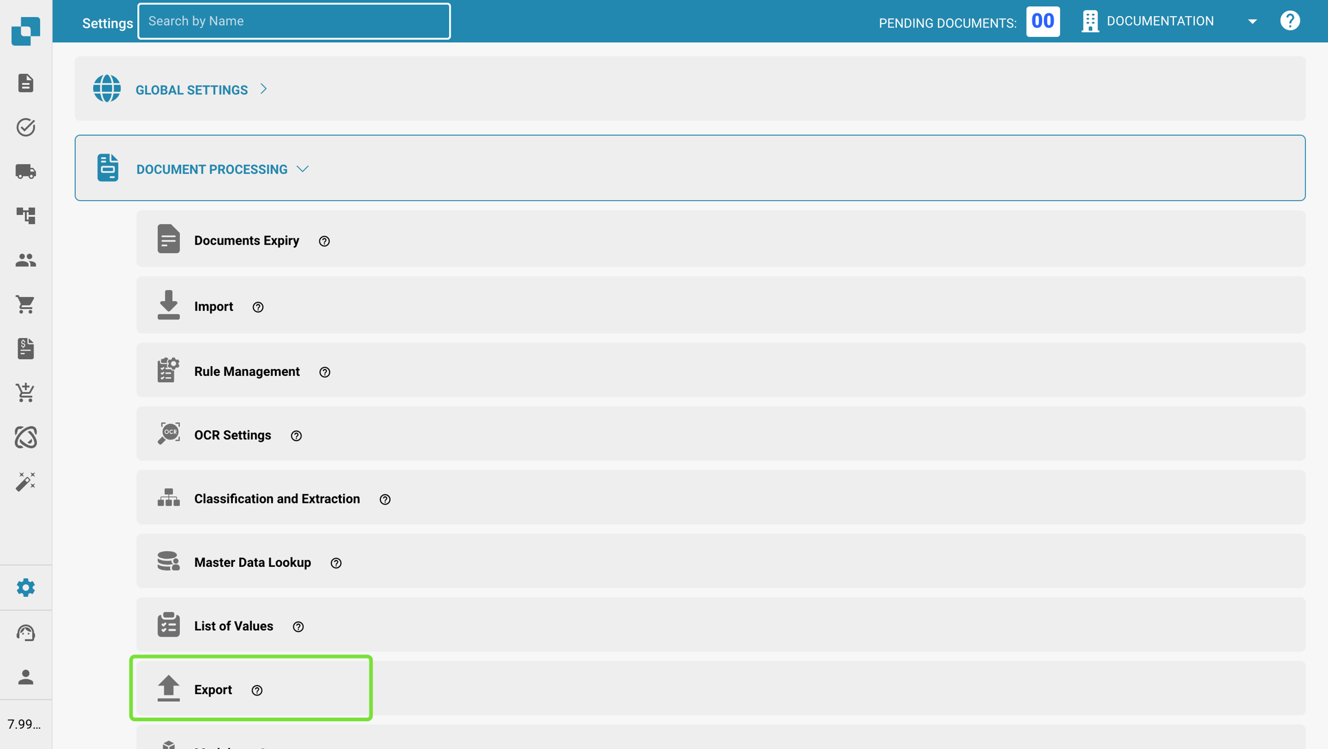Click the truck delivery sidebar icon
Screen dimensions: 1328x749
point(25,171)
